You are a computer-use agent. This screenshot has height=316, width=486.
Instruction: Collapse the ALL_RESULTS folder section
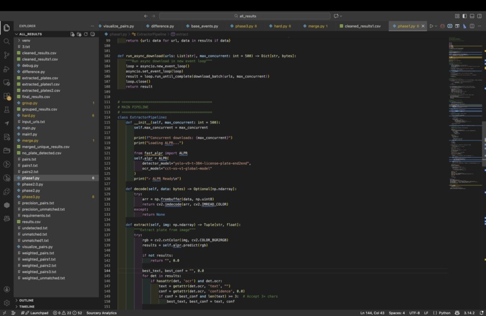pyautogui.click(x=30, y=34)
